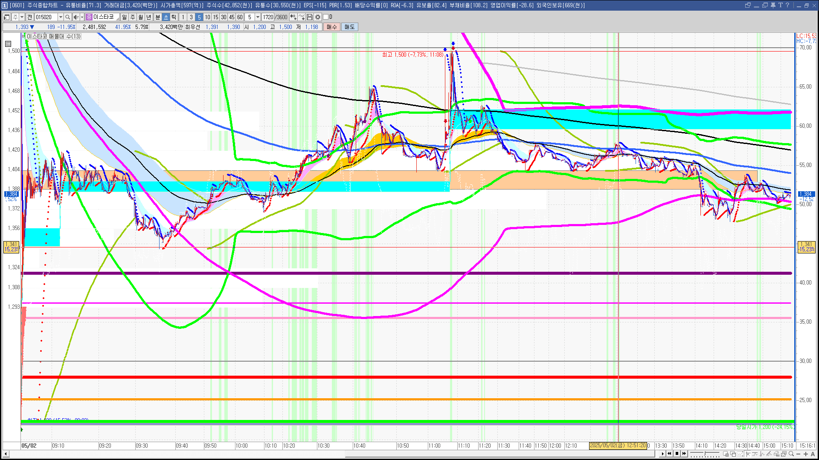Click the fast-forward playback button
819x460 pixels.
pyautogui.click(x=684, y=454)
